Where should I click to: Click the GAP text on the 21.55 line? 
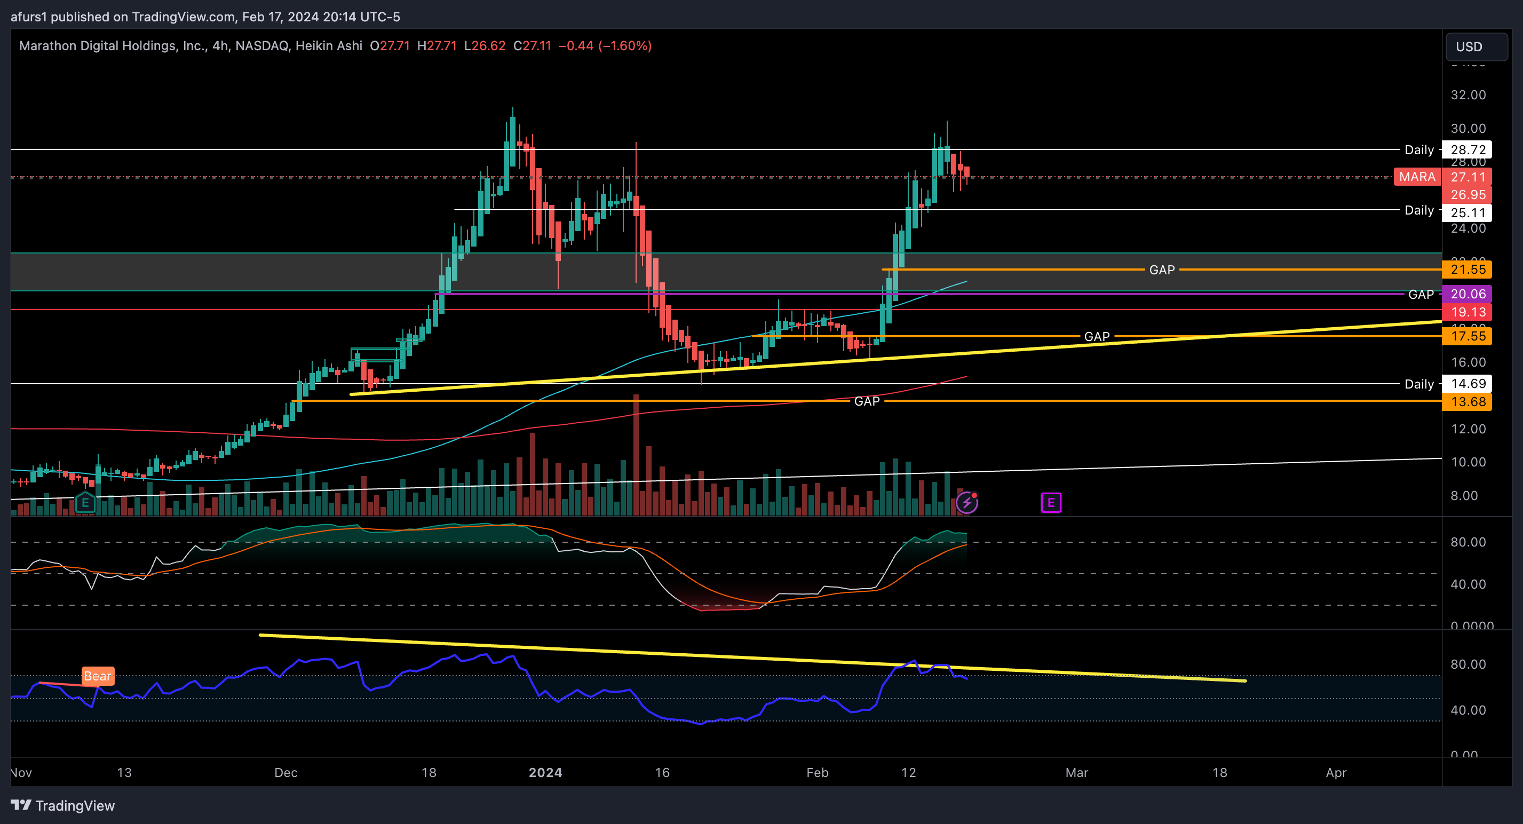[1162, 270]
